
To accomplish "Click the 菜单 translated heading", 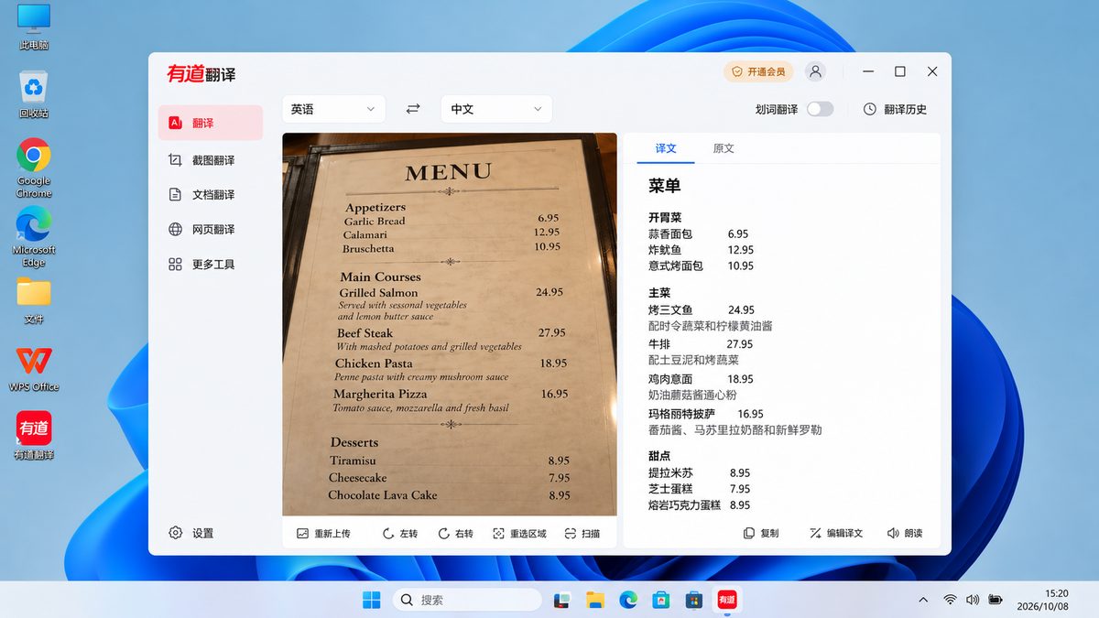I will (665, 186).
